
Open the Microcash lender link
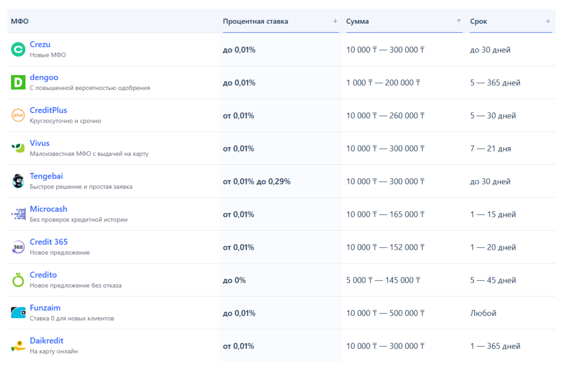tap(48, 209)
